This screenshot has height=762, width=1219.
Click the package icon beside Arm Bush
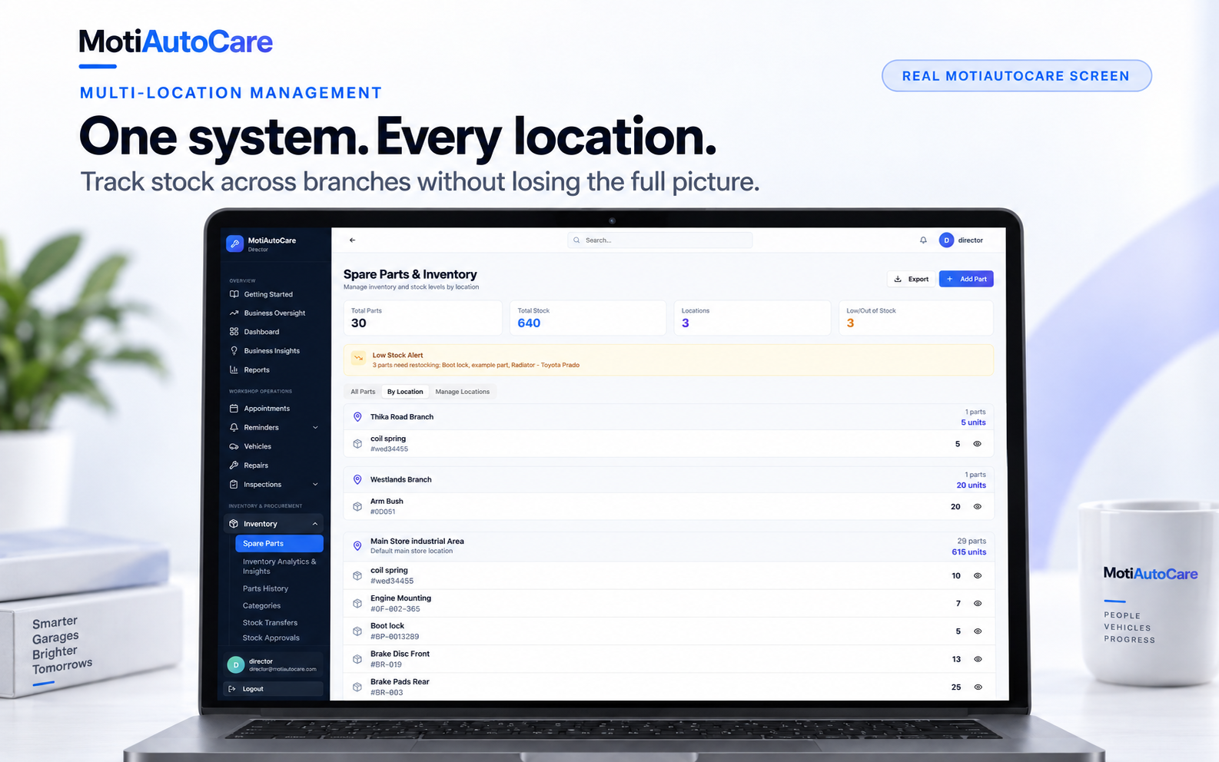(x=357, y=506)
